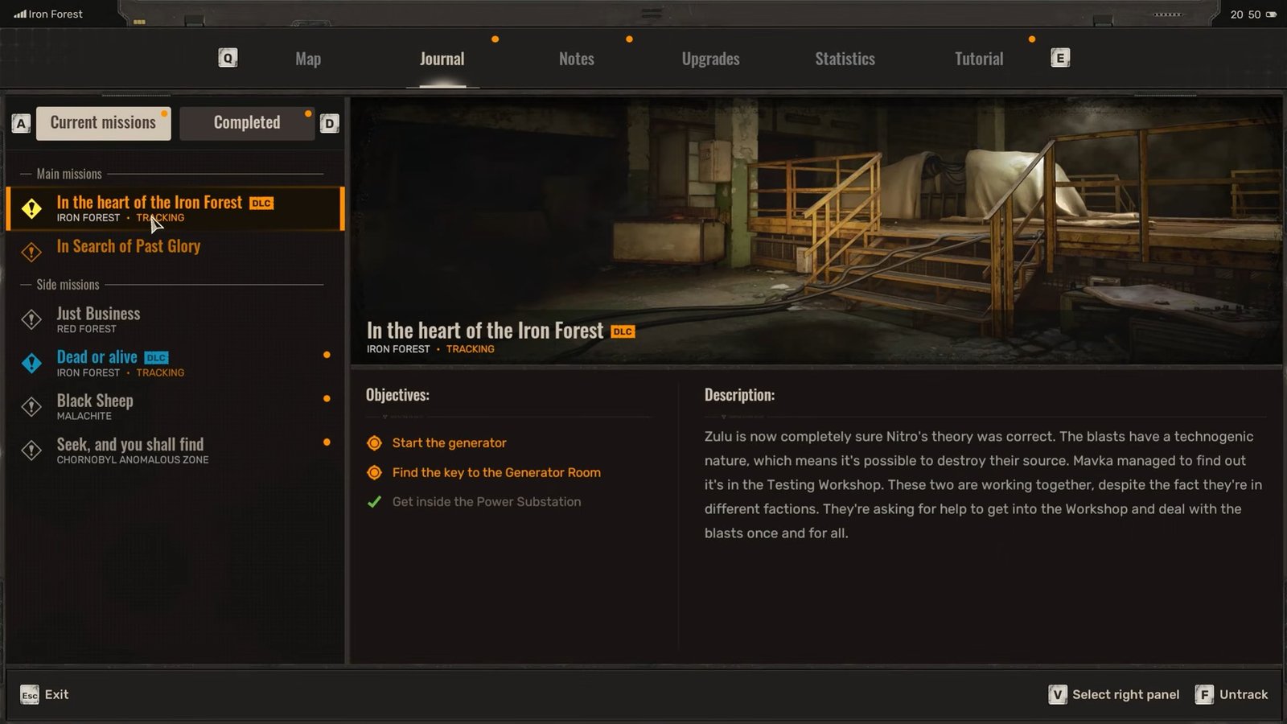Open the Statistics tab
This screenshot has width=1287, height=724.
tap(845, 59)
